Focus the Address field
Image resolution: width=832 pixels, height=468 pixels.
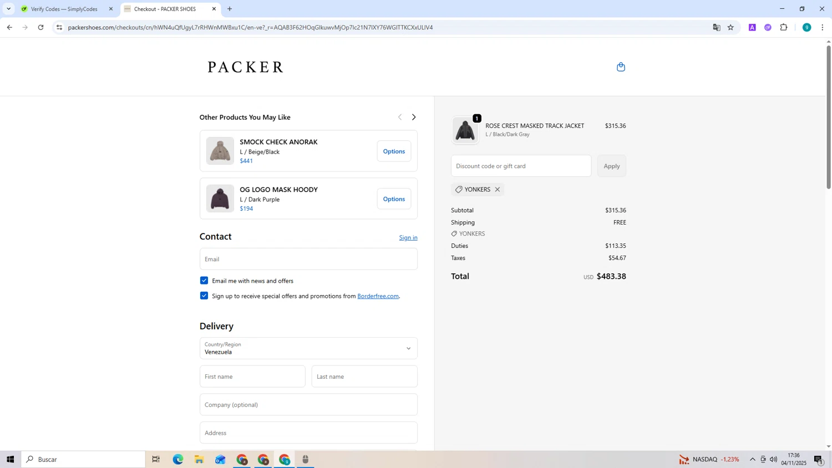pos(308,433)
